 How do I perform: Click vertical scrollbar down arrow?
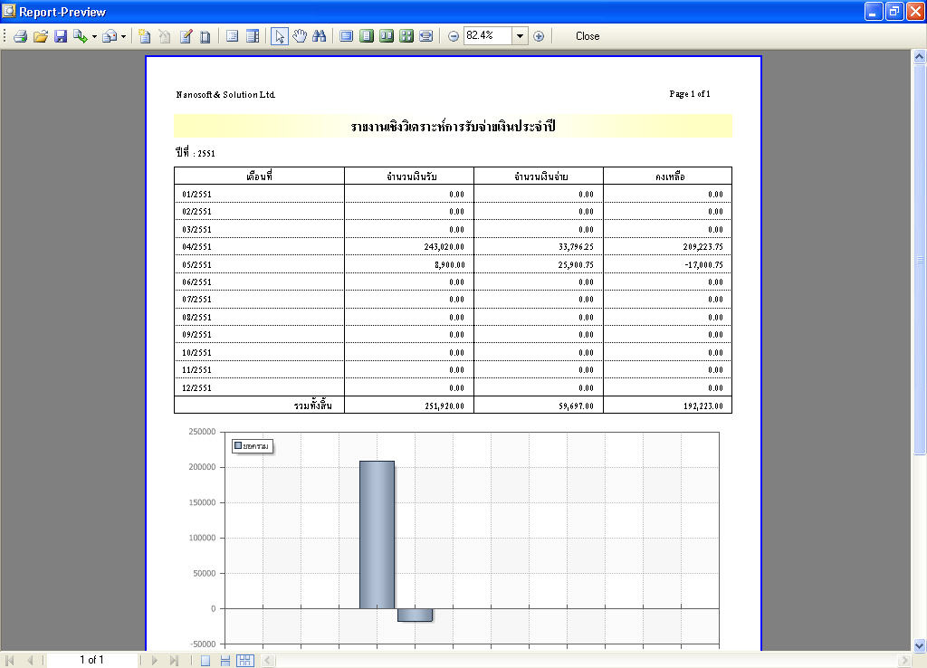coord(920,645)
